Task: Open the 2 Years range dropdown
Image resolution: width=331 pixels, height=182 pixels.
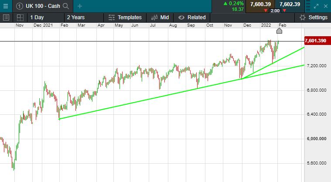Action: click(84, 17)
